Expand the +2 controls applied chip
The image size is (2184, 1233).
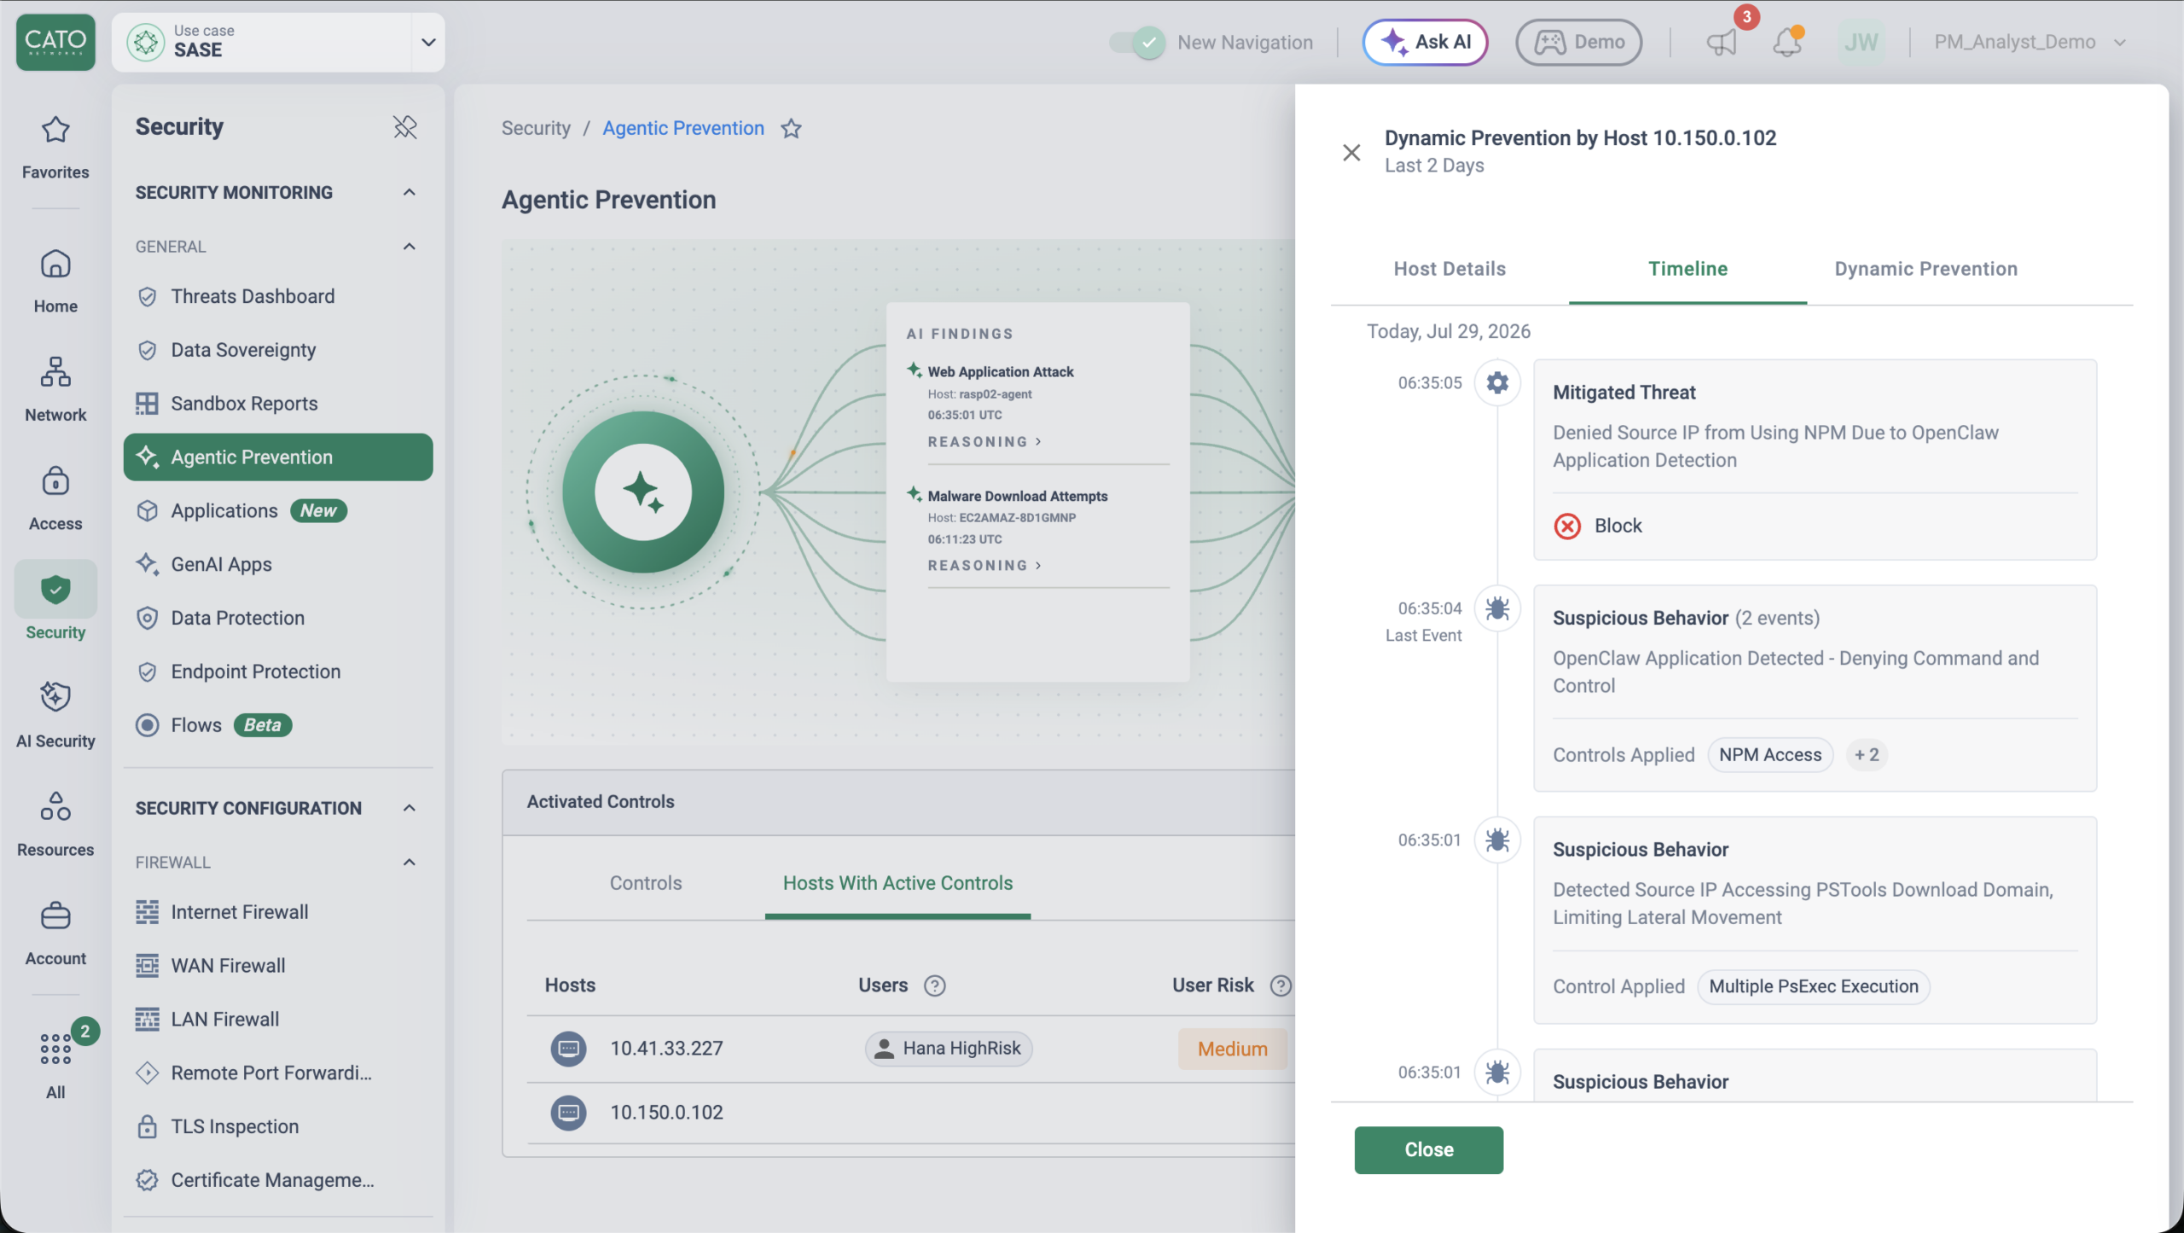[x=1866, y=755]
